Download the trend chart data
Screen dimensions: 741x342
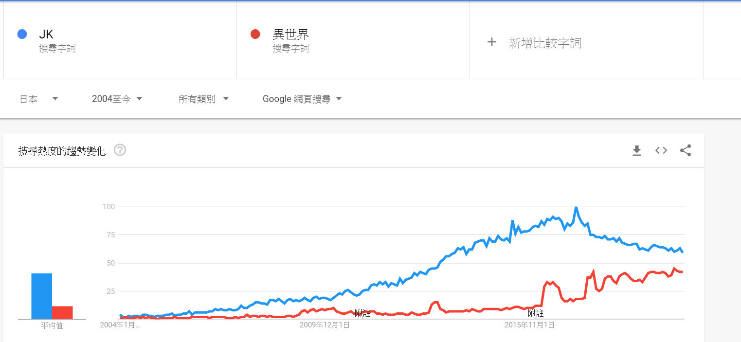click(636, 151)
